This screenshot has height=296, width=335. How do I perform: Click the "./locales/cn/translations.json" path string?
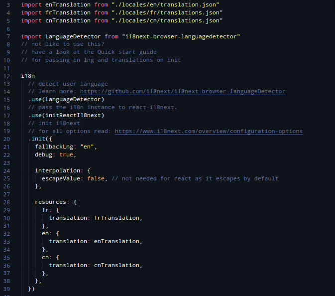[x=167, y=20]
